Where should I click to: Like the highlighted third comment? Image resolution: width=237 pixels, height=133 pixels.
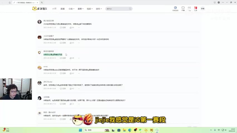(x=72, y=58)
